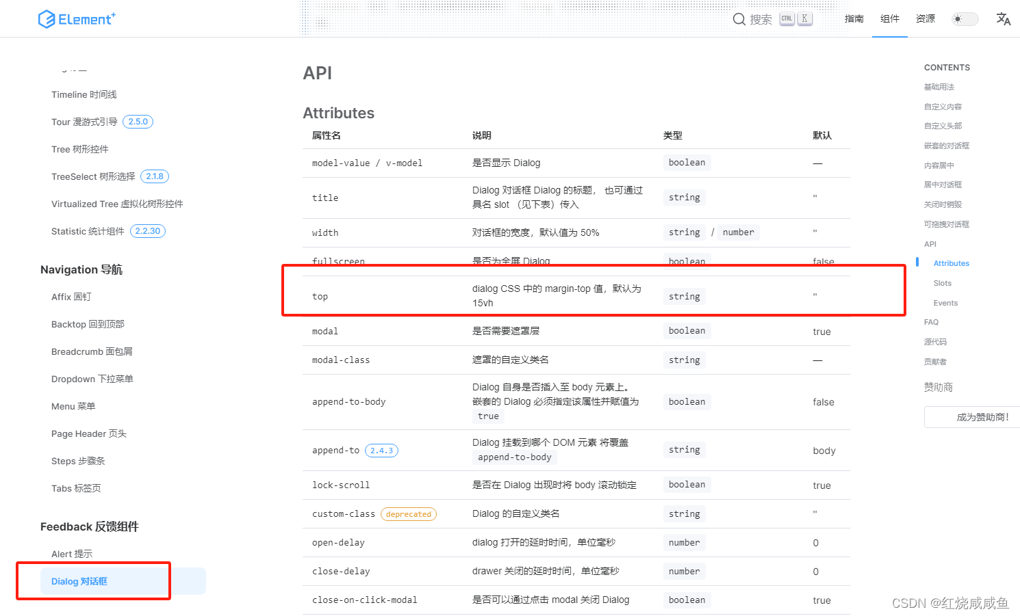Jump to 可拖拽对话框 in contents
Screen dimensions: 1020x616
click(947, 224)
